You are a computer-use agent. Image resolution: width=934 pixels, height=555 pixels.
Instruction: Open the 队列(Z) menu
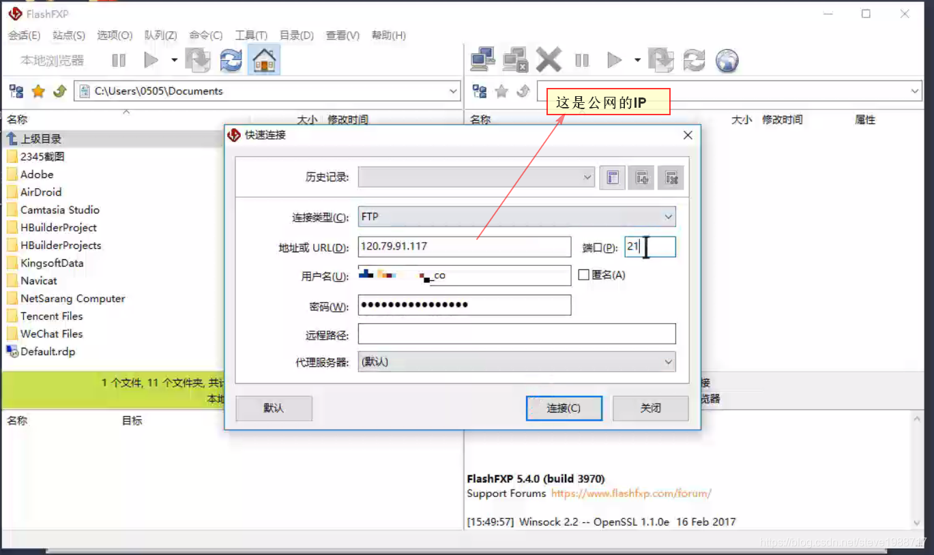[161, 35]
